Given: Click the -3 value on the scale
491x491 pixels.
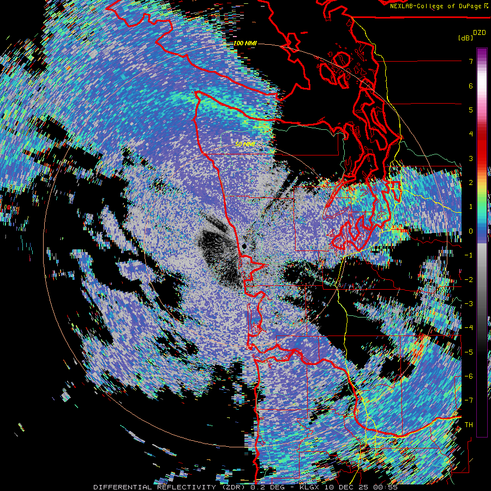Looking at the screenshot, I should 469,304.
